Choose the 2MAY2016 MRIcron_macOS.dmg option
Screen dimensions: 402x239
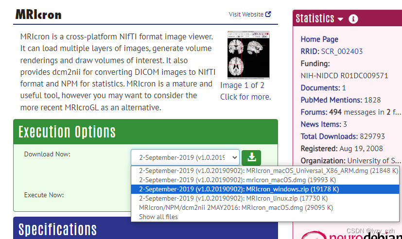point(265,208)
